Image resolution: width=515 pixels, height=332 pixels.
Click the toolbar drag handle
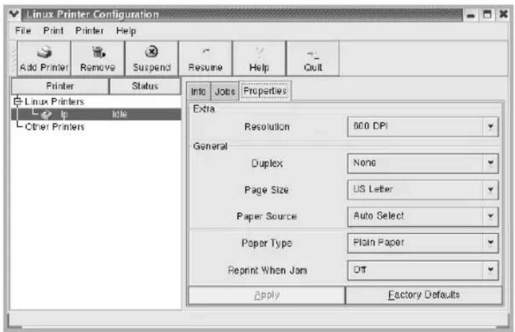pyautogui.click(x=14, y=59)
